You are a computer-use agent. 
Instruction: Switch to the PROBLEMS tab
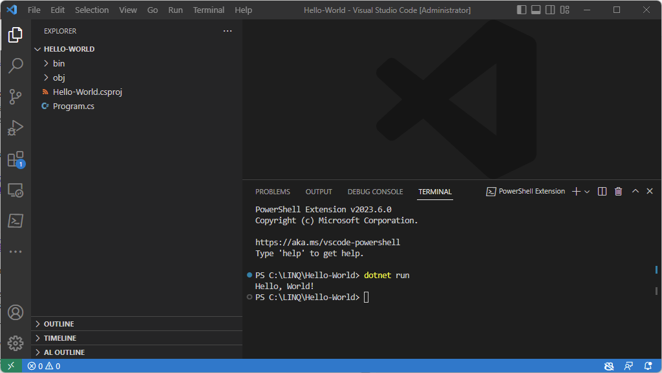[273, 192]
